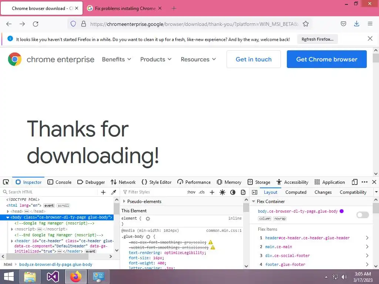379x284 pixels.
Task: Expand the header ce-header node
Action: (12, 241)
